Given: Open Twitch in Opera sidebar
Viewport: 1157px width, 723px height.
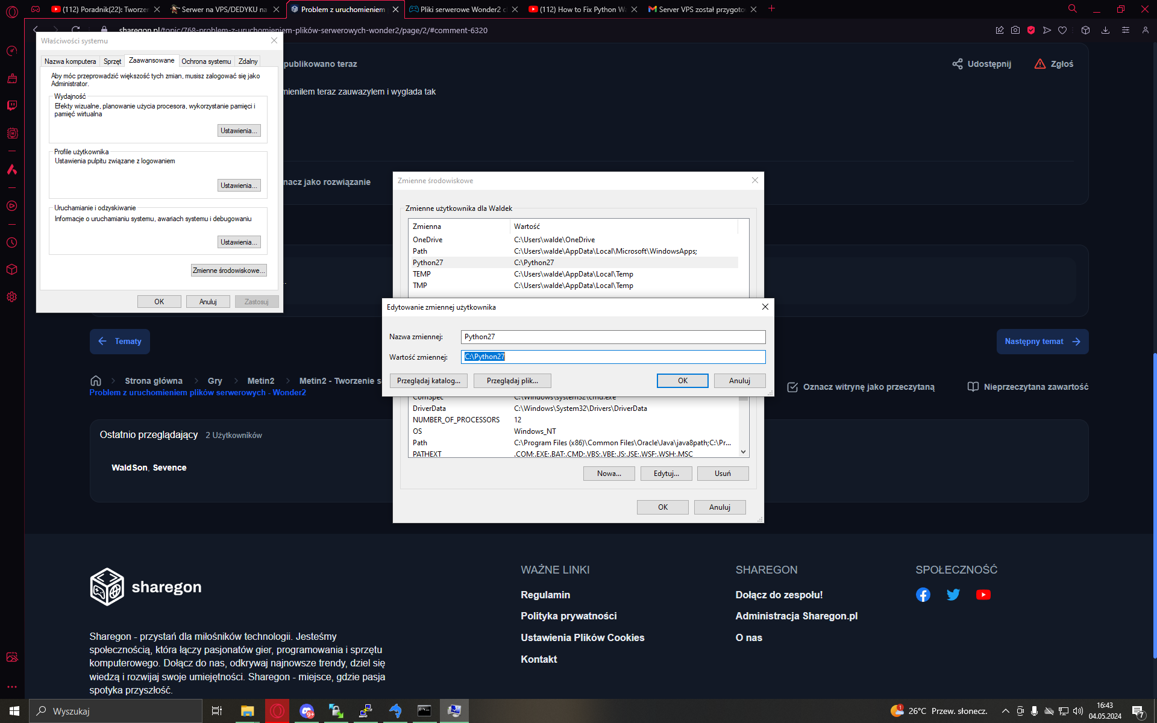Looking at the screenshot, I should point(11,105).
